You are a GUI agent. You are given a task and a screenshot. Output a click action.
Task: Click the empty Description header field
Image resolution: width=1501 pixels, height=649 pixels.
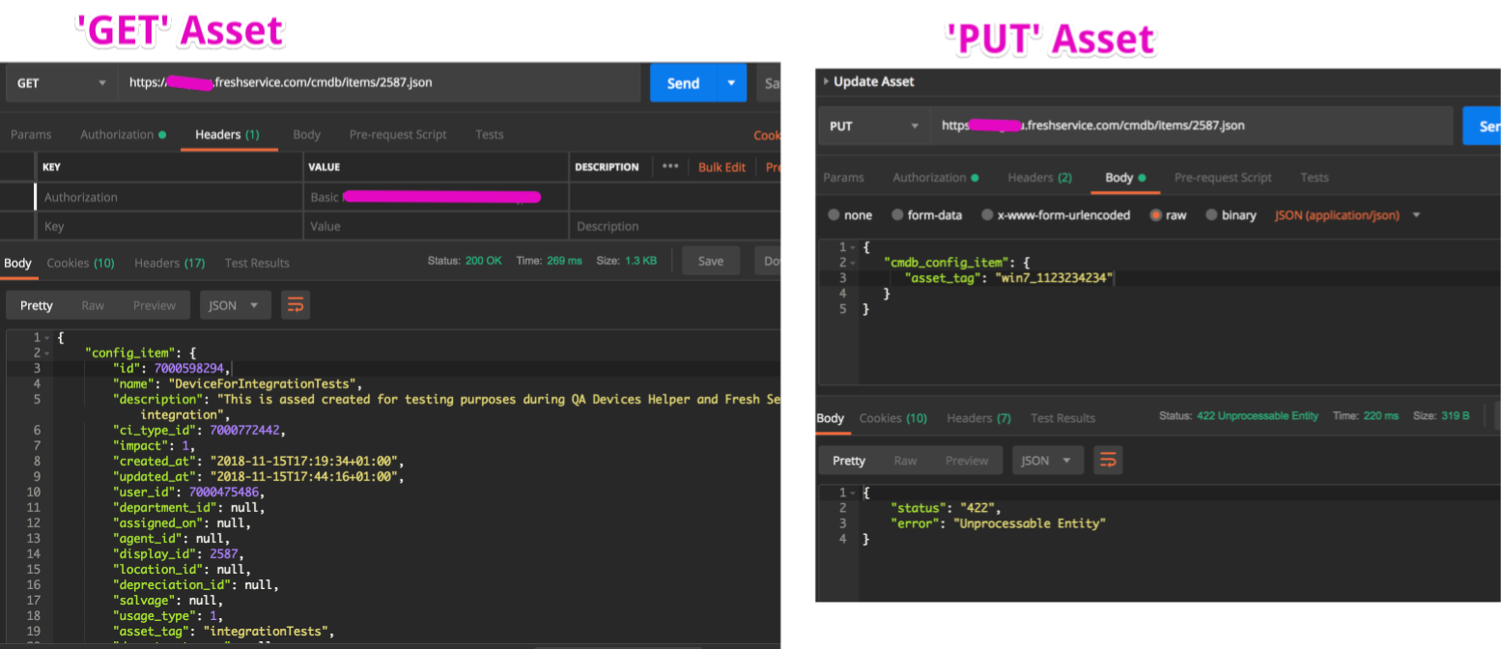[x=675, y=226]
